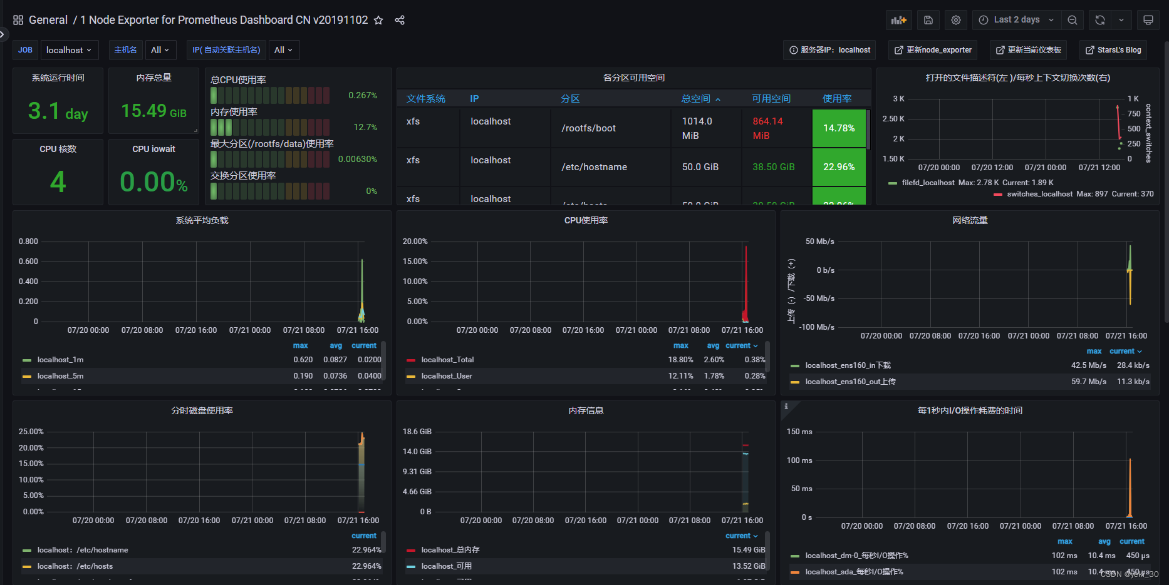1169x585 pixels.
Task: Sort CPU legend by current column
Action: 742,345
